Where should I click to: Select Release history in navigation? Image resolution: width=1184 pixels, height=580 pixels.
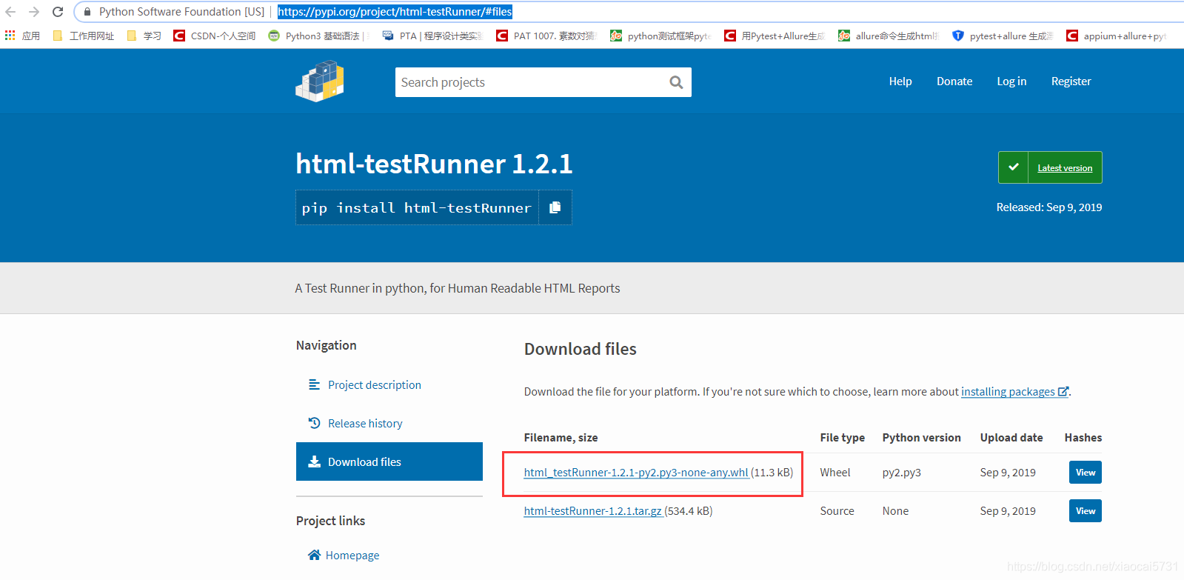point(365,423)
